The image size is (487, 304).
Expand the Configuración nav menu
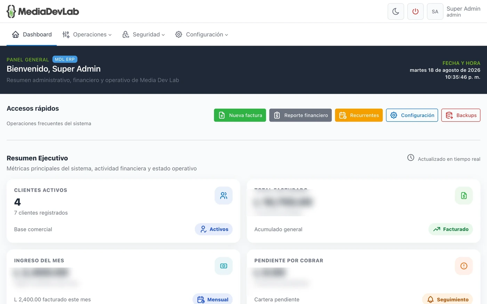point(202,34)
